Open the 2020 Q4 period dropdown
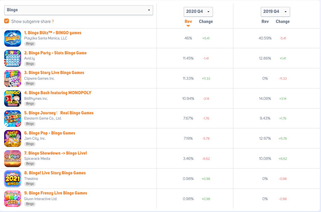This screenshot has height=212, width=321. click(x=198, y=12)
